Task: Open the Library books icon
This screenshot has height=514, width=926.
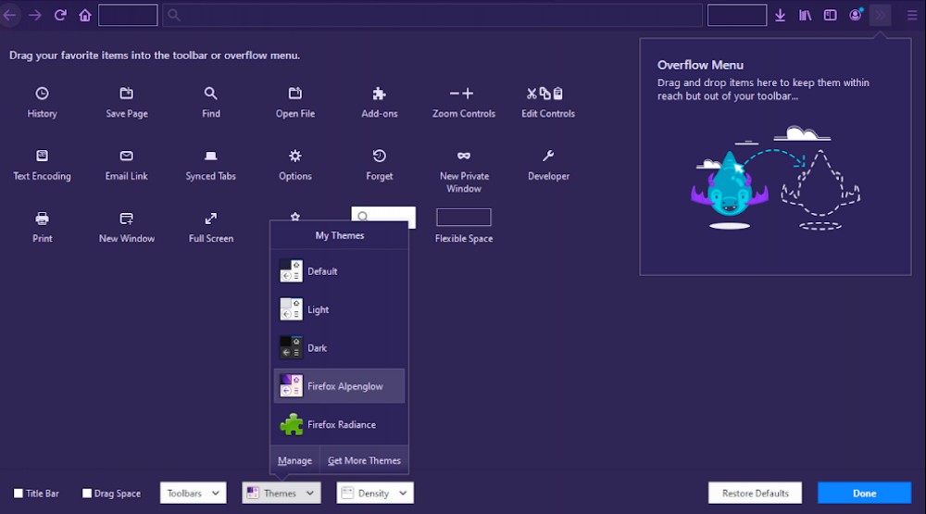Action: pyautogui.click(x=805, y=16)
